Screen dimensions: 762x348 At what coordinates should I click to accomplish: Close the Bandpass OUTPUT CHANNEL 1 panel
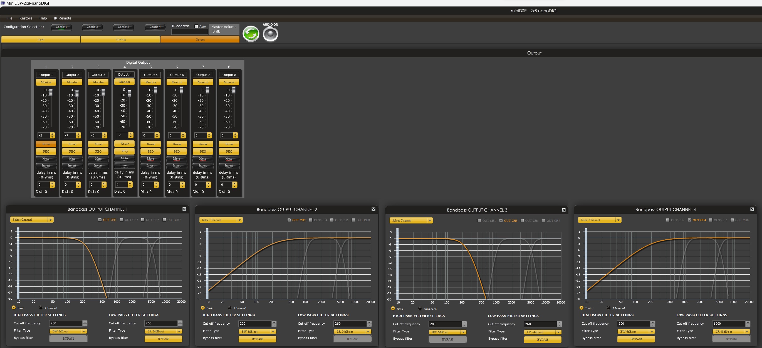[x=184, y=209]
